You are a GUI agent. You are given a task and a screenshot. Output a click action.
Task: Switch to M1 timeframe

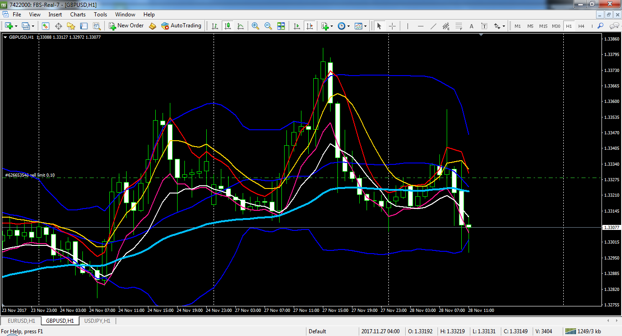(x=518, y=26)
